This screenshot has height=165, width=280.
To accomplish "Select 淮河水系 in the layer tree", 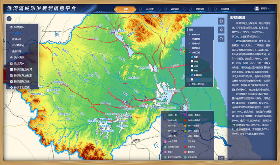I will (17, 39).
